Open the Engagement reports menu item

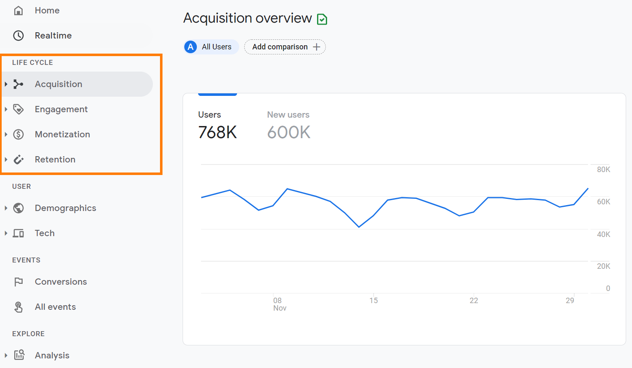[x=61, y=109]
